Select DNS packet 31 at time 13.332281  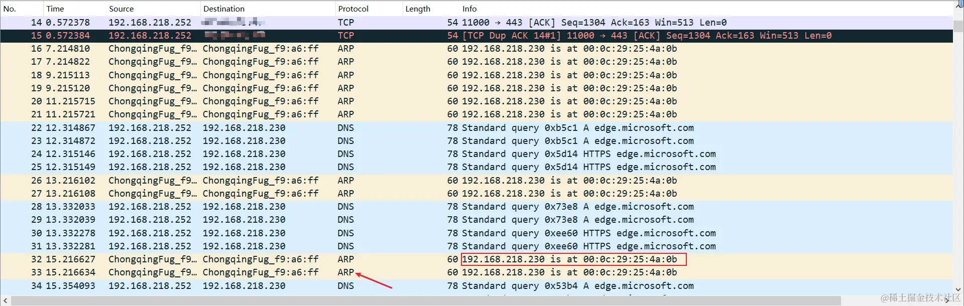pyautogui.click(x=476, y=246)
